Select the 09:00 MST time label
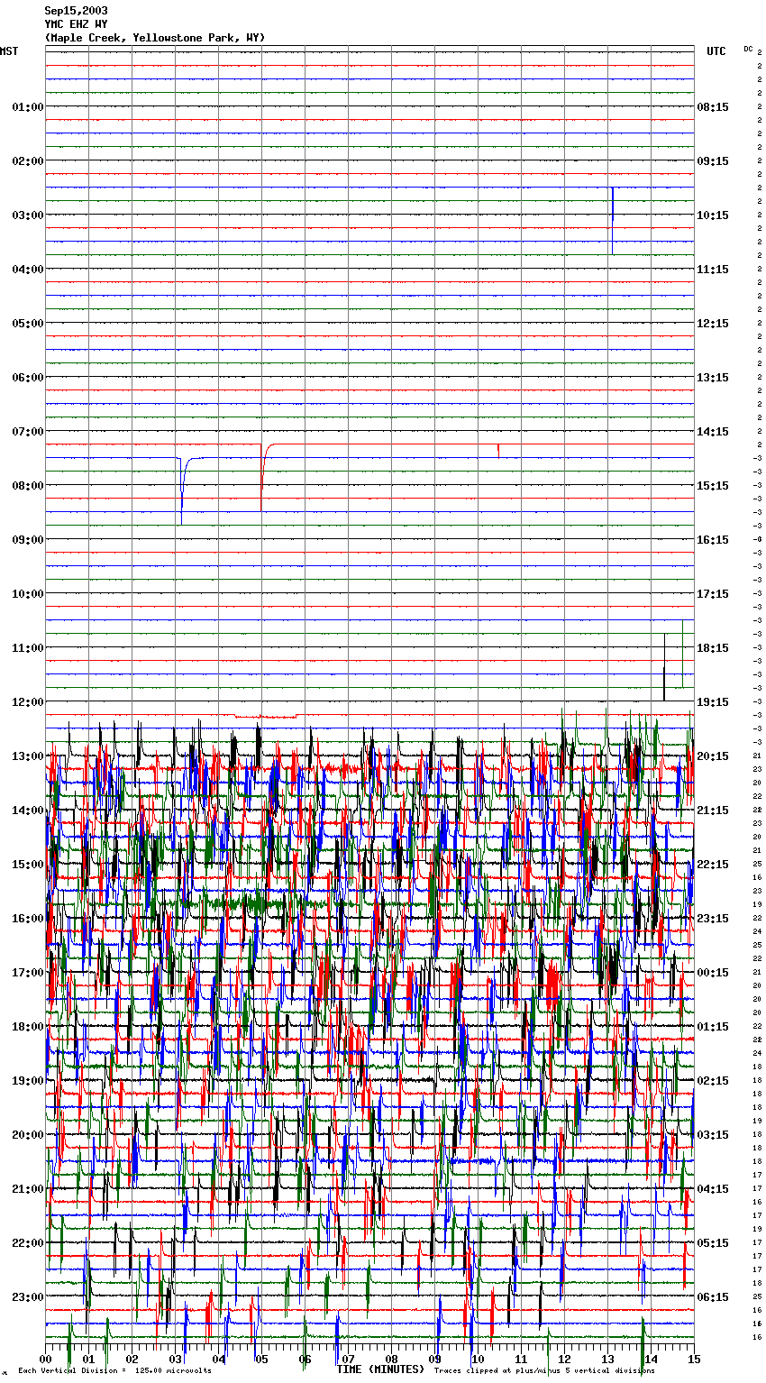766x1383 pixels. (x=28, y=540)
